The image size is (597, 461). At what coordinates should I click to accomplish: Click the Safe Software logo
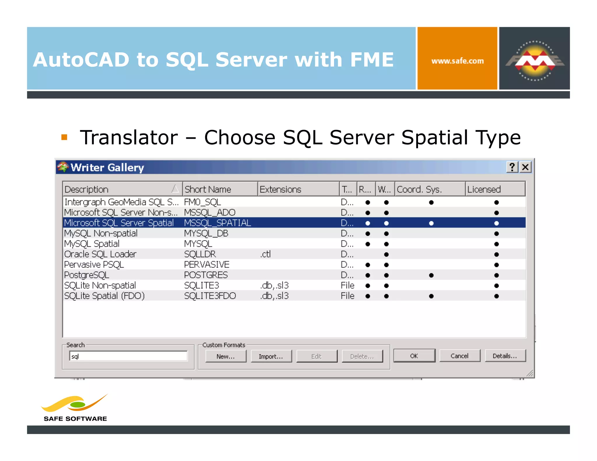click(x=75, y=408)
